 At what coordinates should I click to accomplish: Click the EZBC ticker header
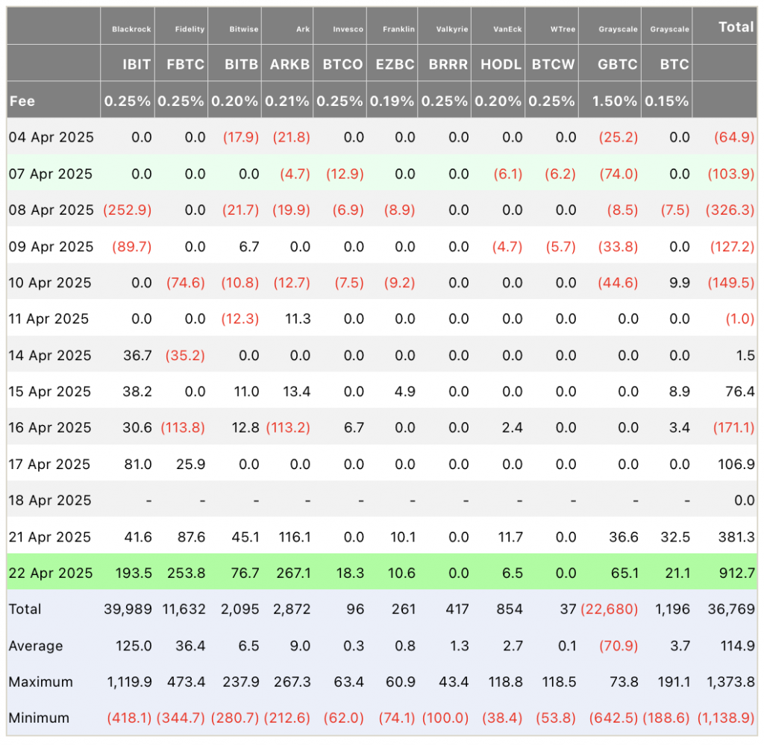395,64
